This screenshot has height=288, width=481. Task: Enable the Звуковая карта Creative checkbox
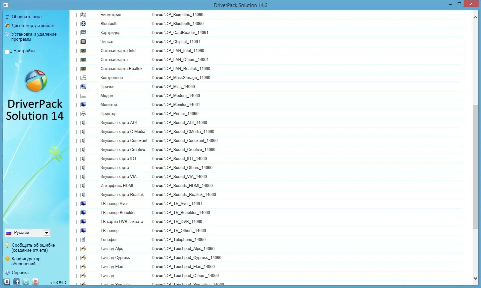point(78,150)
